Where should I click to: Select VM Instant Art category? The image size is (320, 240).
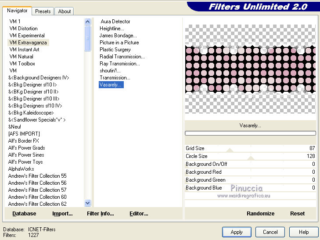pos(24,50)
